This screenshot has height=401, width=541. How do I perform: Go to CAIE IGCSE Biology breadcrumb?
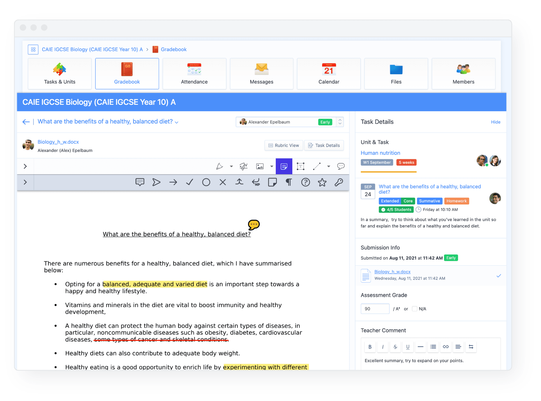[92, 49]
